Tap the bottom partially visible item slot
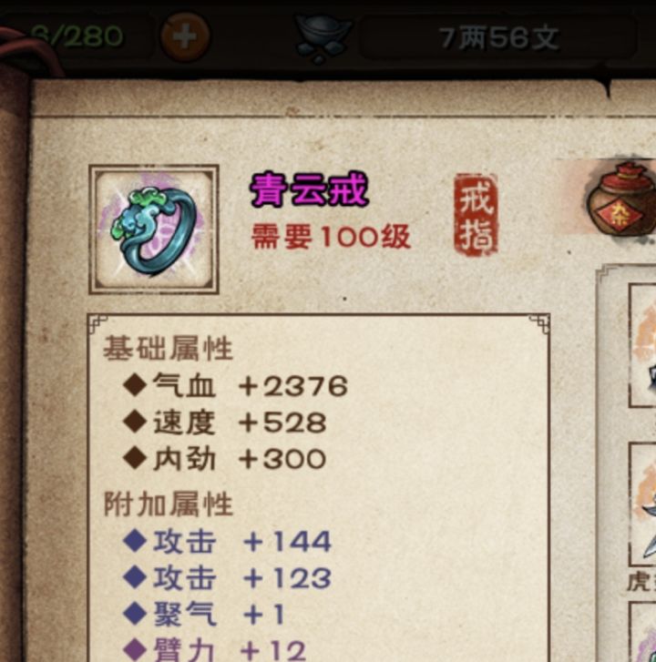 pyautogui.click(x=643, y=632)
